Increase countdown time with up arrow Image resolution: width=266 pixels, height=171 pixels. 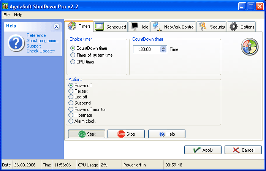(x=163, y=48)
